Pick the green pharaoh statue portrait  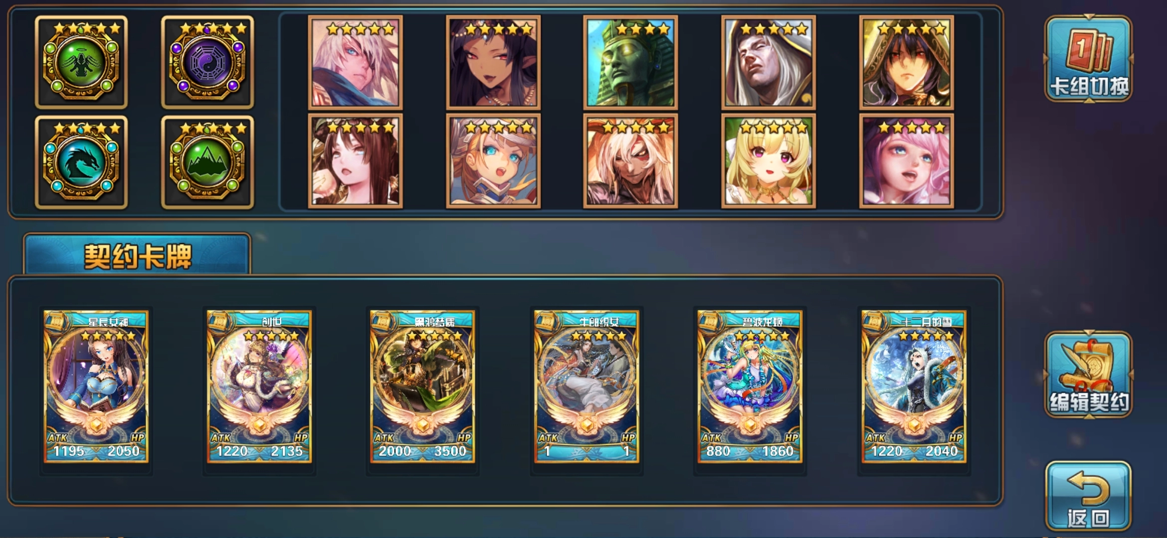point(631,62)
